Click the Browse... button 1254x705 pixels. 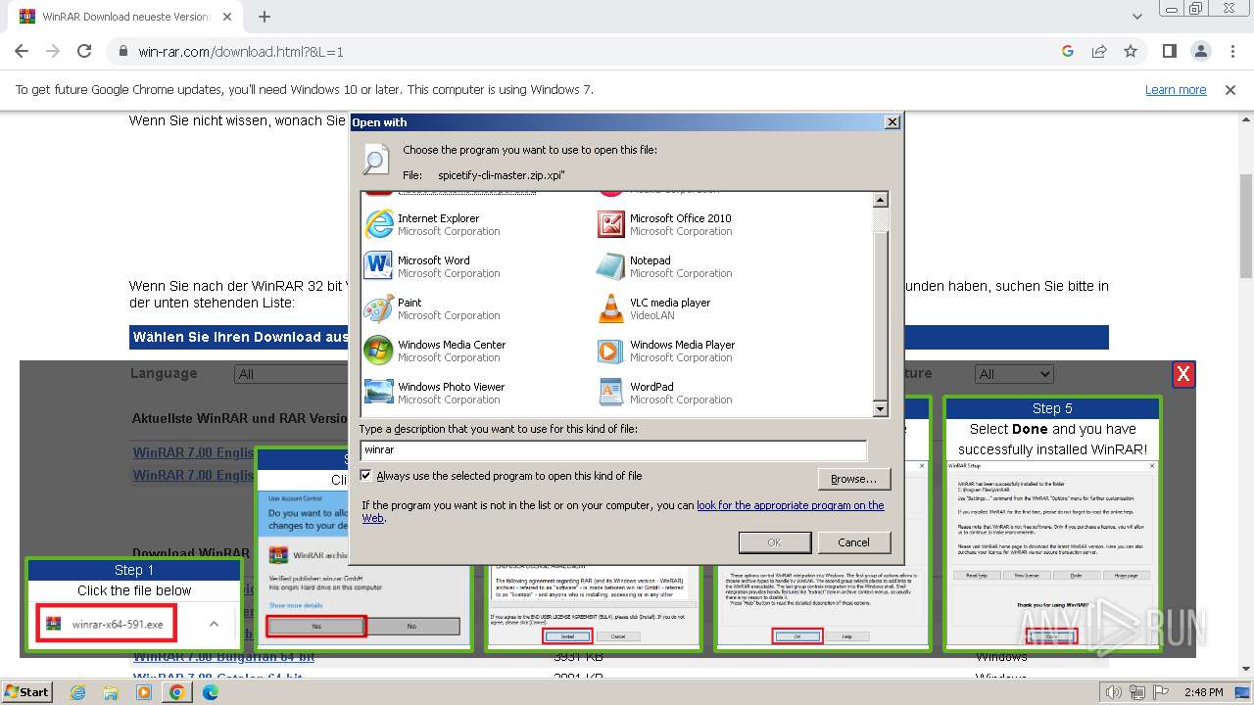(853, 479)
